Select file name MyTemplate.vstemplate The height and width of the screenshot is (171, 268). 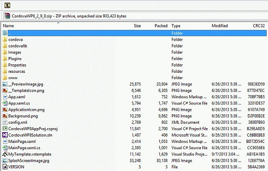[x=30, y=154]
